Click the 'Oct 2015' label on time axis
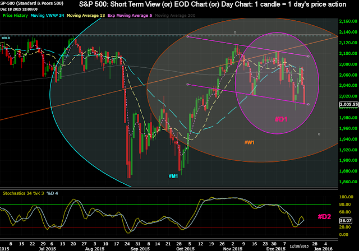The width and height of the screenshot is (359, 251). 185,249
